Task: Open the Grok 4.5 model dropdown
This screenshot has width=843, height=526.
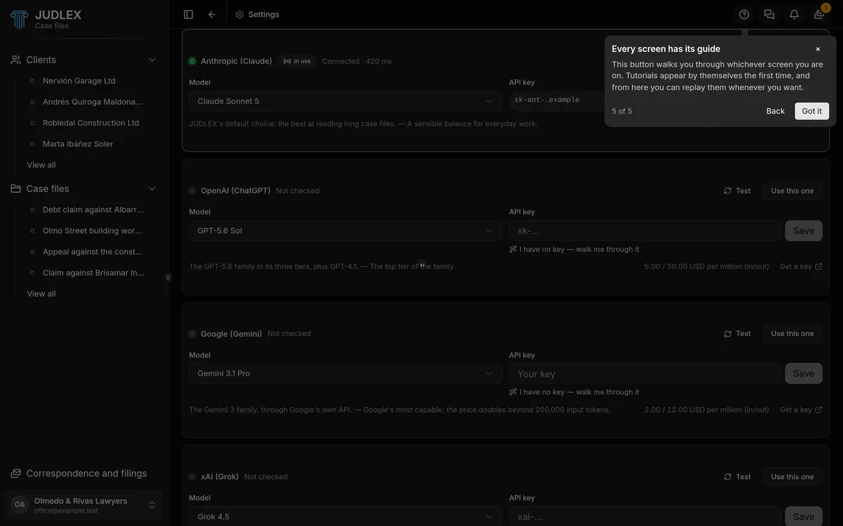Action: 346,516
